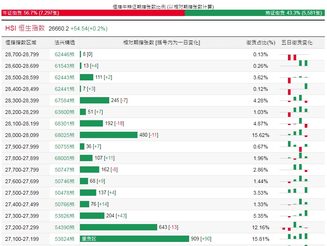Click the 137 [+4] bar for 27,500-27,599
This screenshot has width=327, height=246.
tap(88, 192)
